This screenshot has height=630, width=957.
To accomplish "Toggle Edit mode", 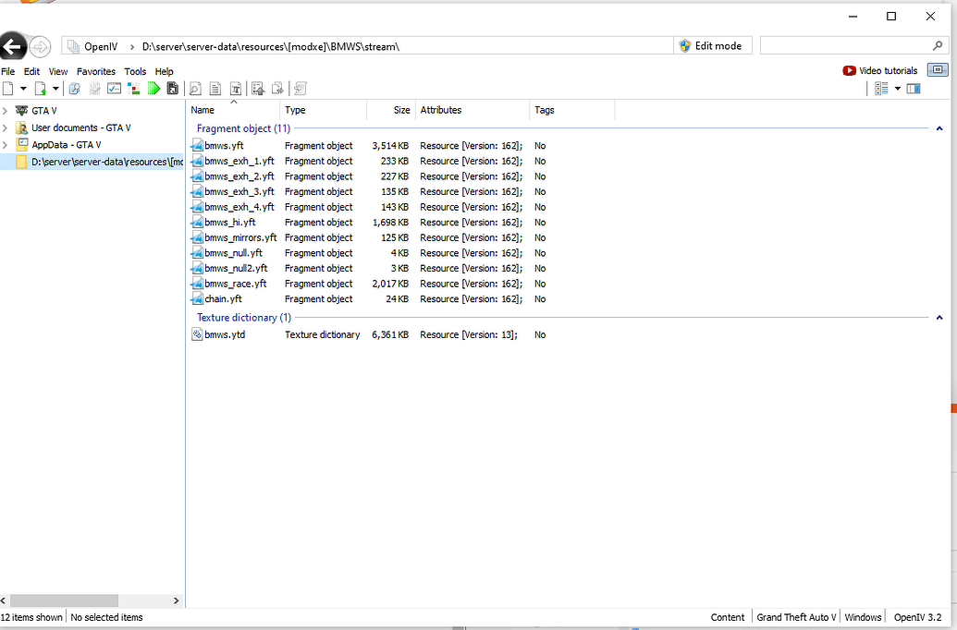I will pos(711,45).
